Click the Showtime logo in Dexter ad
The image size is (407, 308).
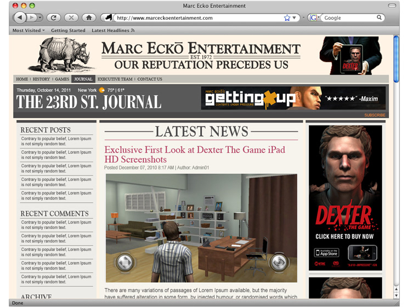click(x=320, y=264)
